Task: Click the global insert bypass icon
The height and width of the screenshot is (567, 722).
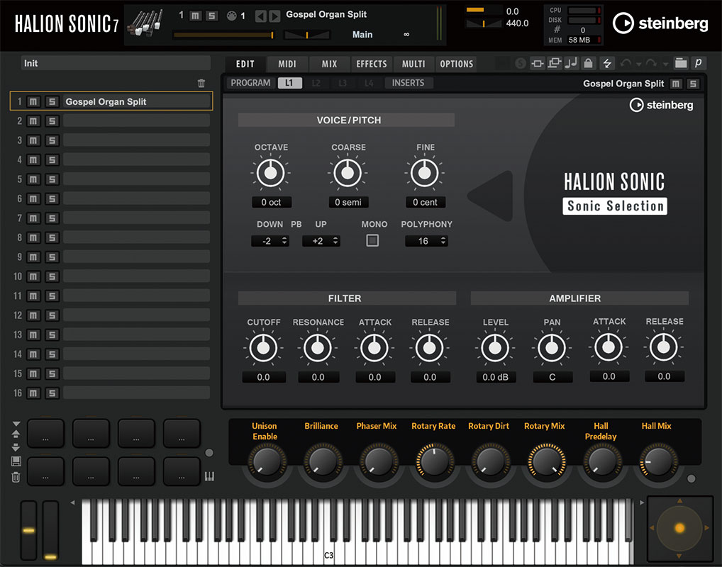Action: tap(537, 64)
